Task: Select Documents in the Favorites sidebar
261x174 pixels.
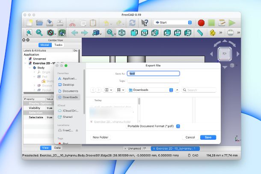Action: click(x=68, y=91)
